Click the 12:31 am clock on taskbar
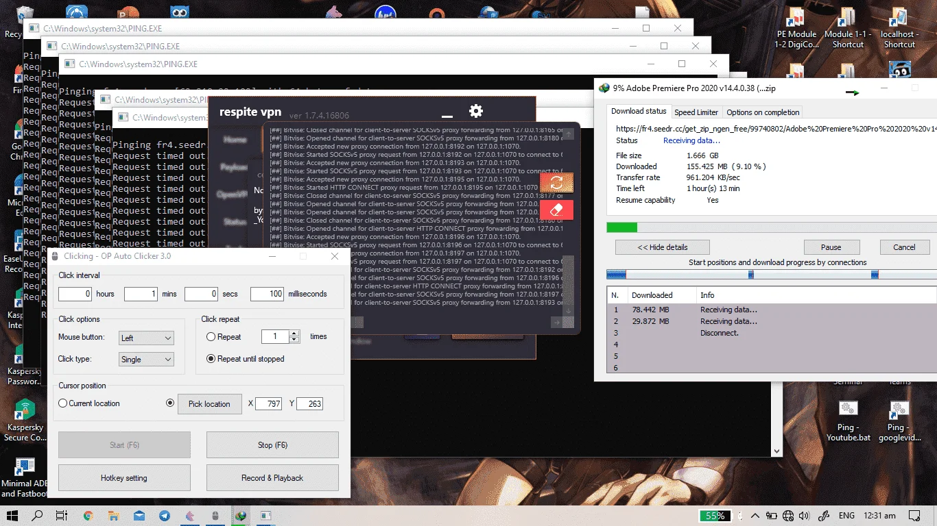Screen dimensions: 937x526 coord(880,516)
